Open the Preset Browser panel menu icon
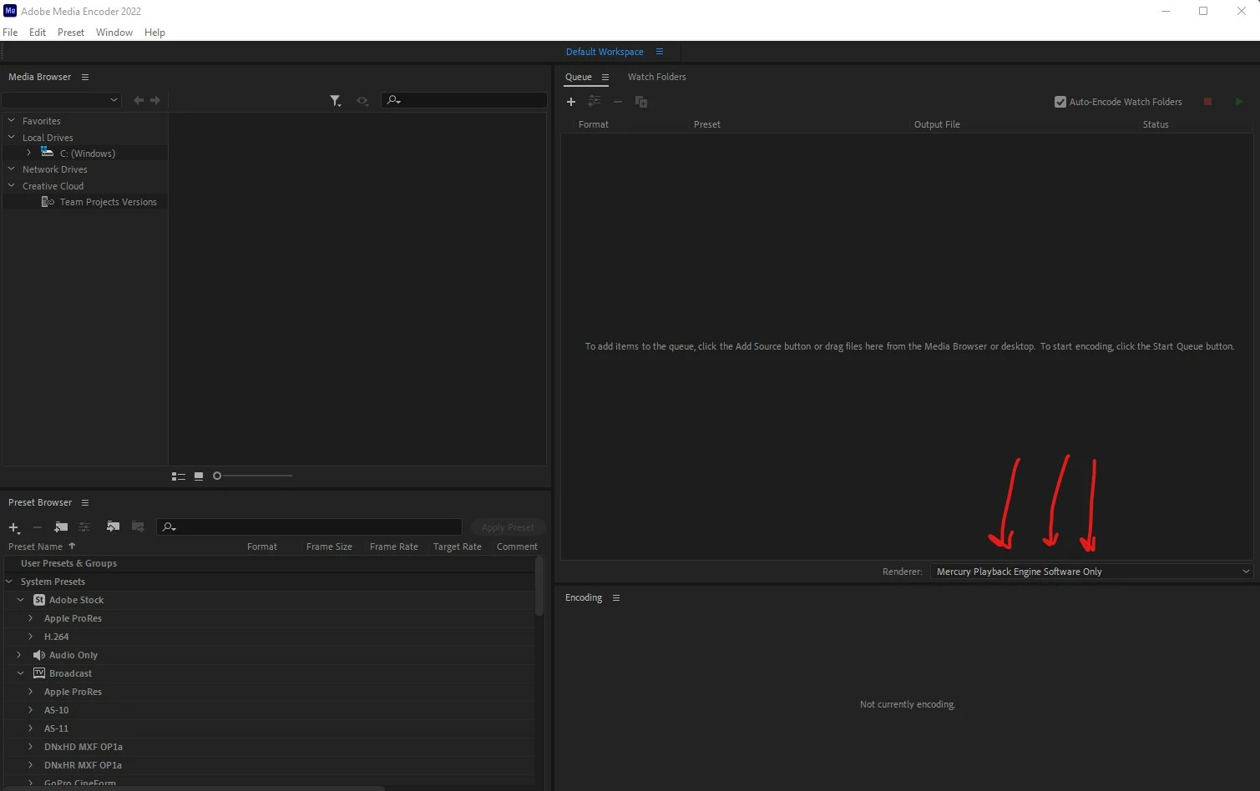The image size is (1260, 791). tap(85, 502)
